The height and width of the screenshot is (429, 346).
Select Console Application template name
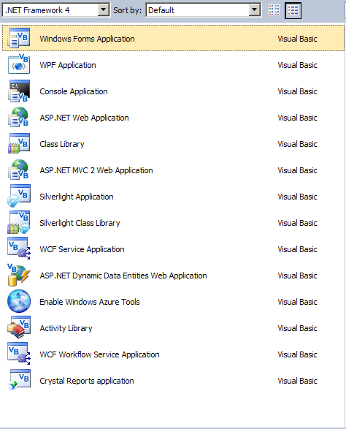pos(74,91)
